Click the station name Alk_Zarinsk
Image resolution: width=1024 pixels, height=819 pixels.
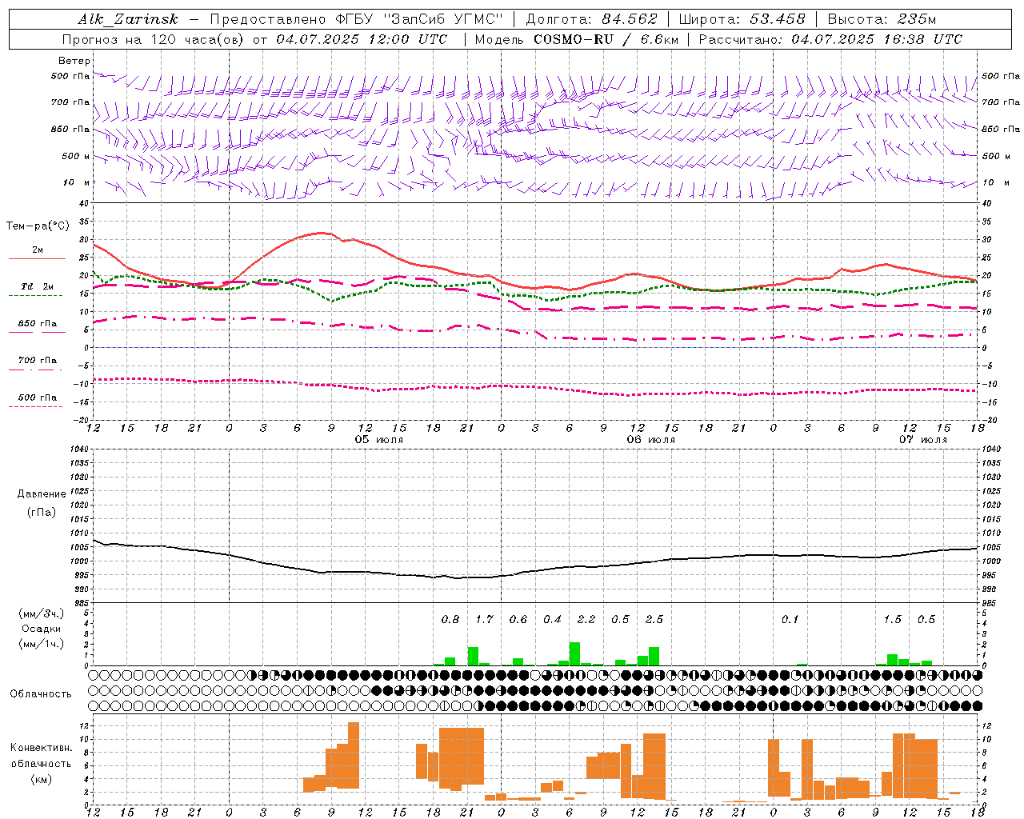(x=127, y=19)
